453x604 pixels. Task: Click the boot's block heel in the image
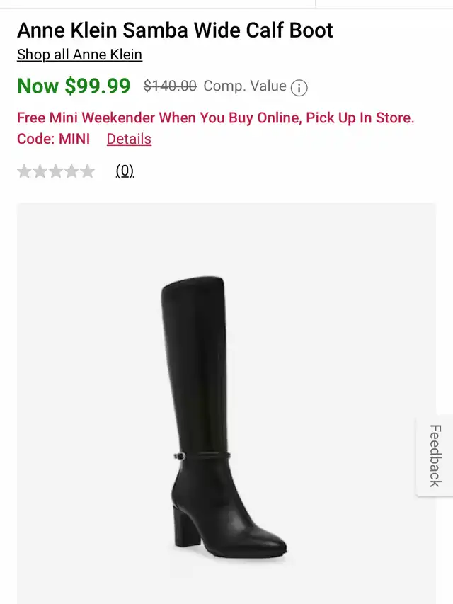183,526
